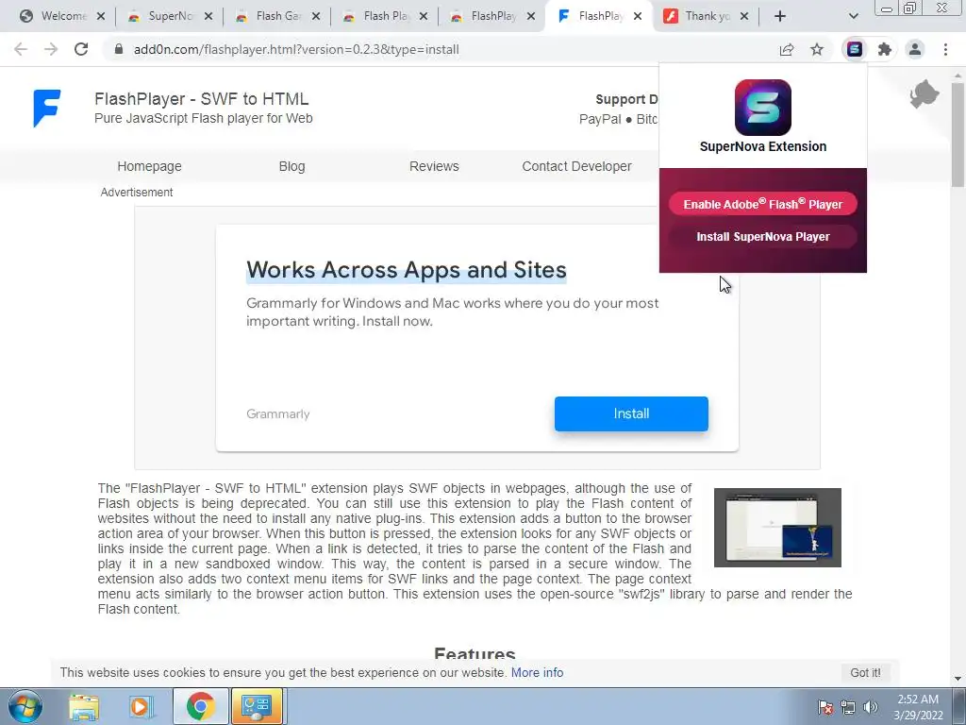Click the volume speaker tray icon

click(x=870, y=707)
